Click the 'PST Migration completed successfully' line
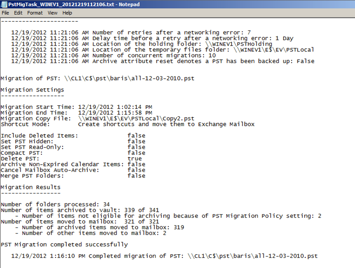This screenshot has width=355, height=268. pyautogui.click(x=64, y=245)
